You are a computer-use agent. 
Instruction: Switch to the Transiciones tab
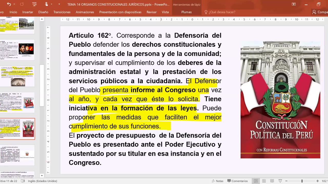tap(62, 12)
